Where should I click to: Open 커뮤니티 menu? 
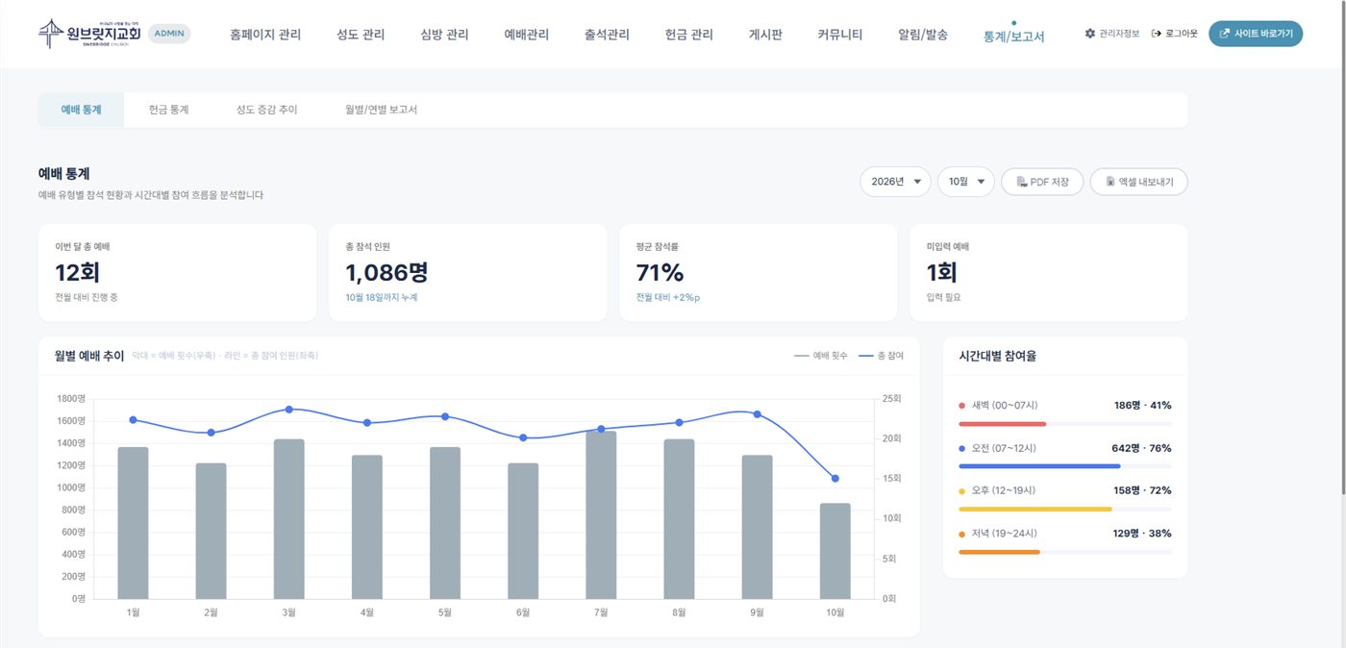pyautogui.click(x=840, y=35)
